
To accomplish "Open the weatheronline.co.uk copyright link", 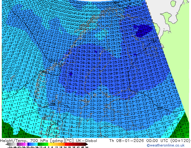I will tap(165, 146).
